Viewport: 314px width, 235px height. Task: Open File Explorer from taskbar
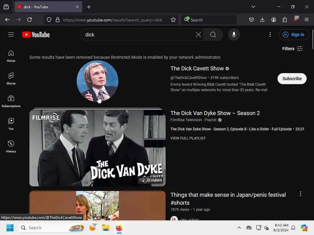[105, 228]
